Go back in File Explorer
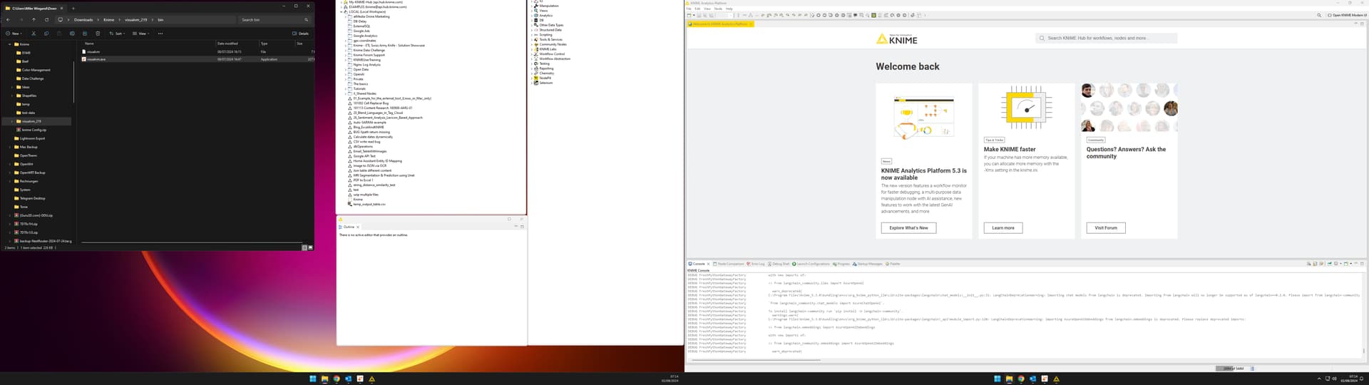Viewport: 1369px width, 385px height. coord(8,20)
